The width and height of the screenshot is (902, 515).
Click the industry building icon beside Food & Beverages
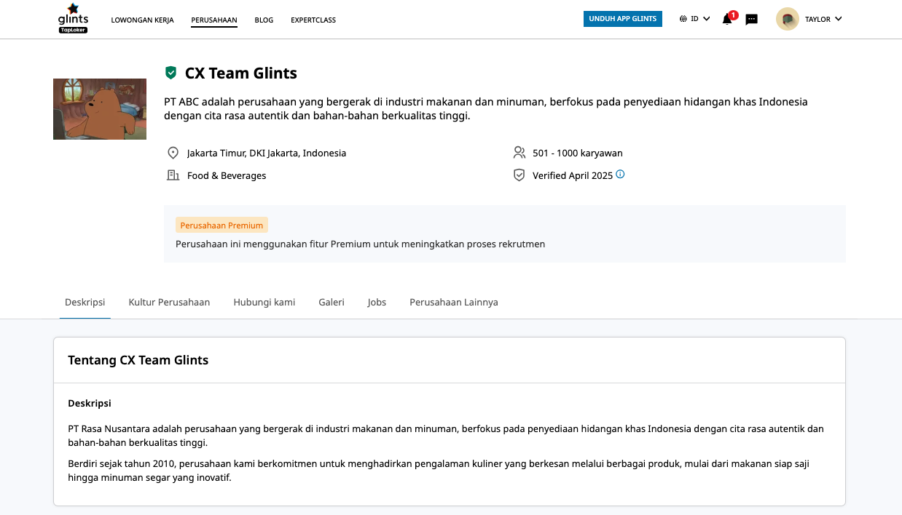click(x=173, y=175)
